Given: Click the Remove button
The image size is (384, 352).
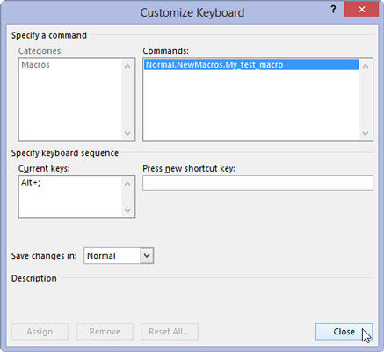Looking at the screenshot, I should pos(105,332).
